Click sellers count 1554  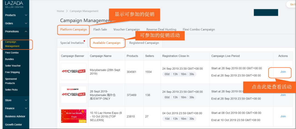tap(148, 72)
